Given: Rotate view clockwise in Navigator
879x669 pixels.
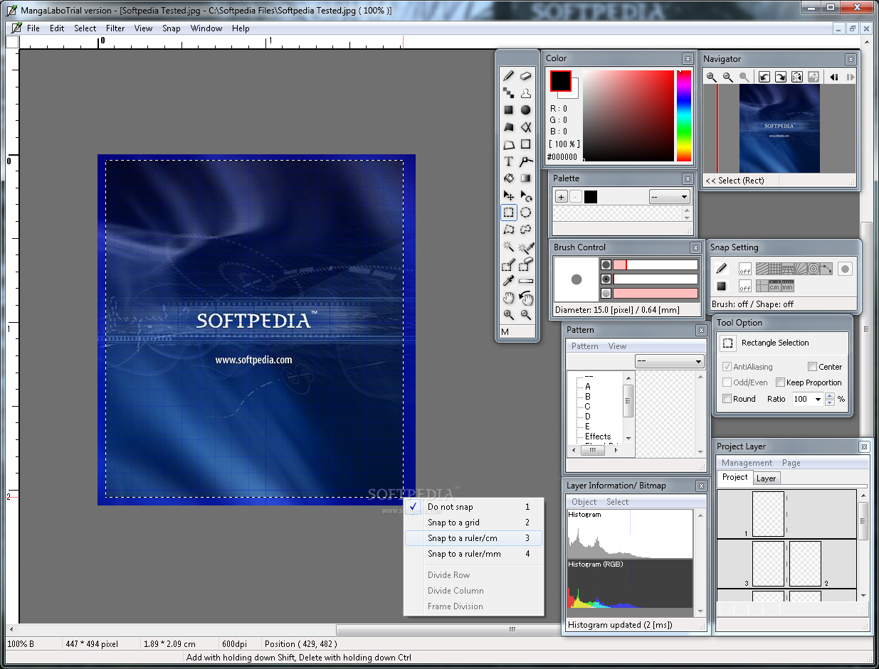Looking at the screenshot, I should coord(780,77).
